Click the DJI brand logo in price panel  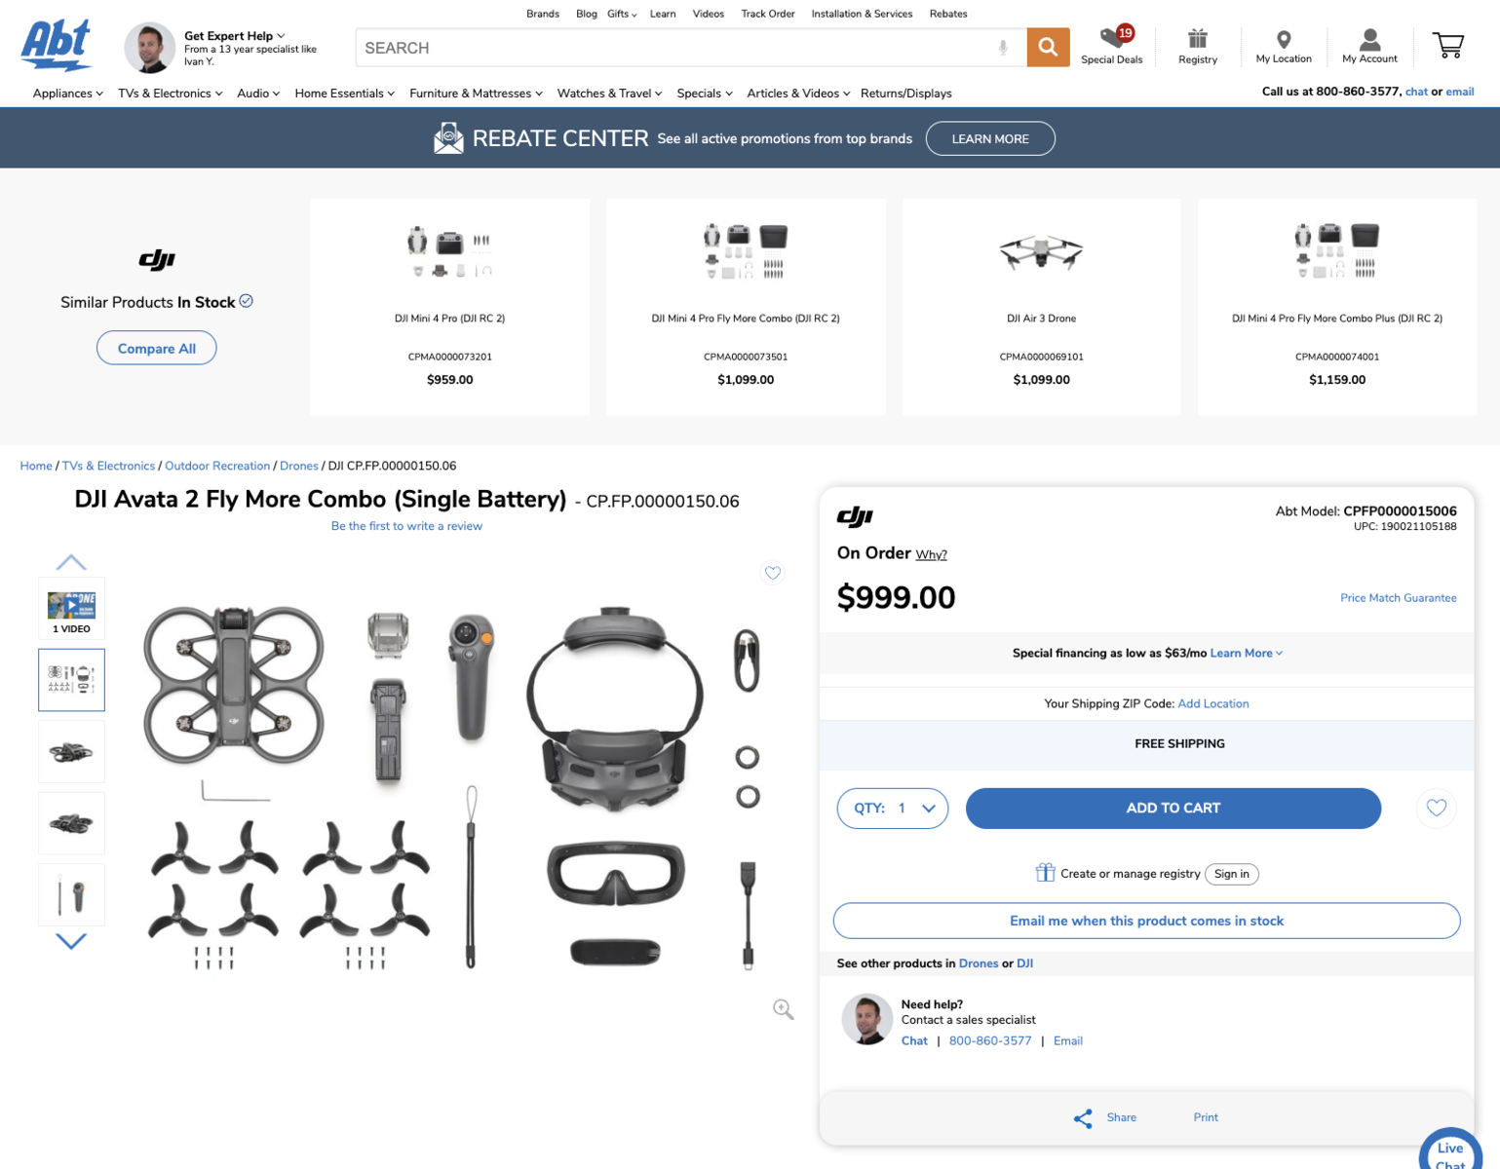click(x=855, y=516)
